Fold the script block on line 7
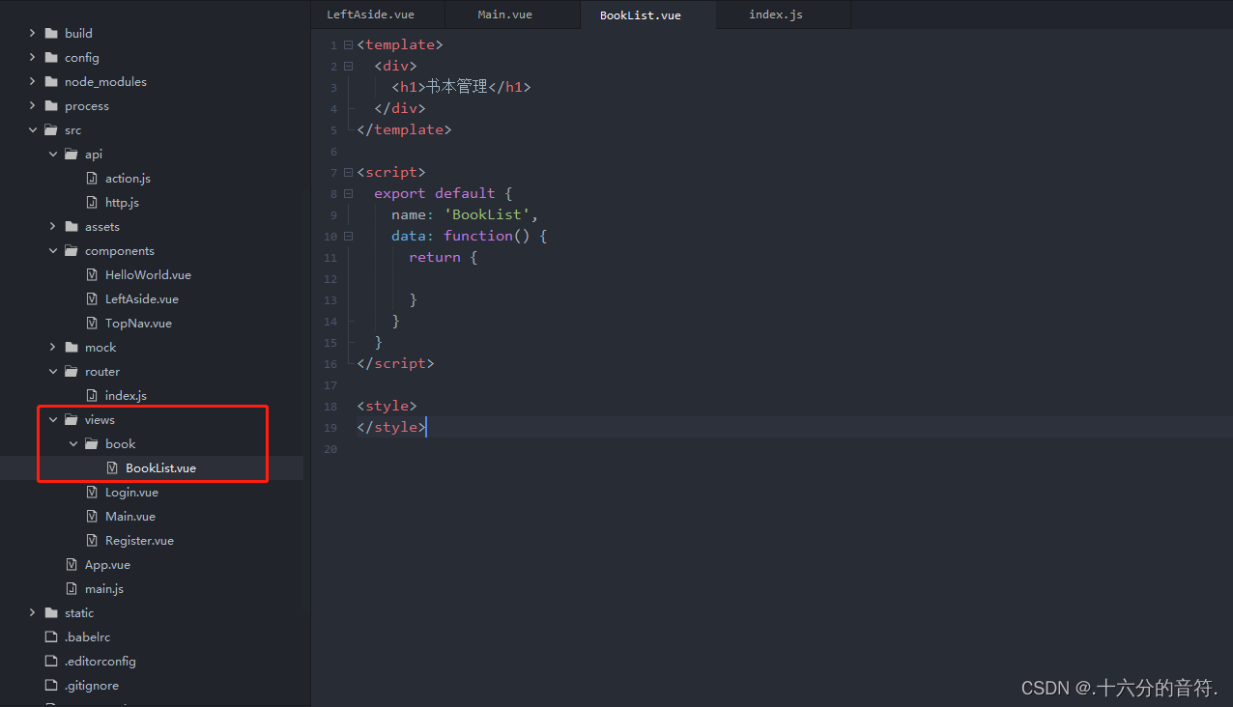 pos(348,173)
